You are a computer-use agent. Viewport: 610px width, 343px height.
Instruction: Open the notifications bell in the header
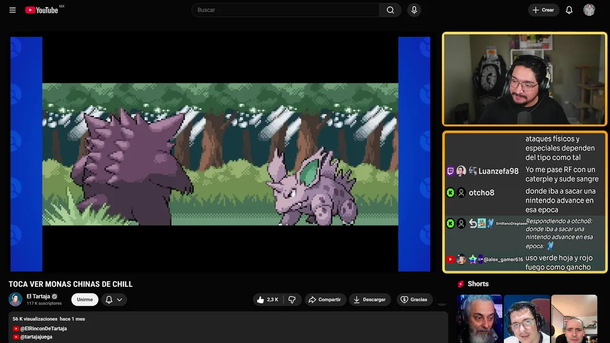point(569,10)
